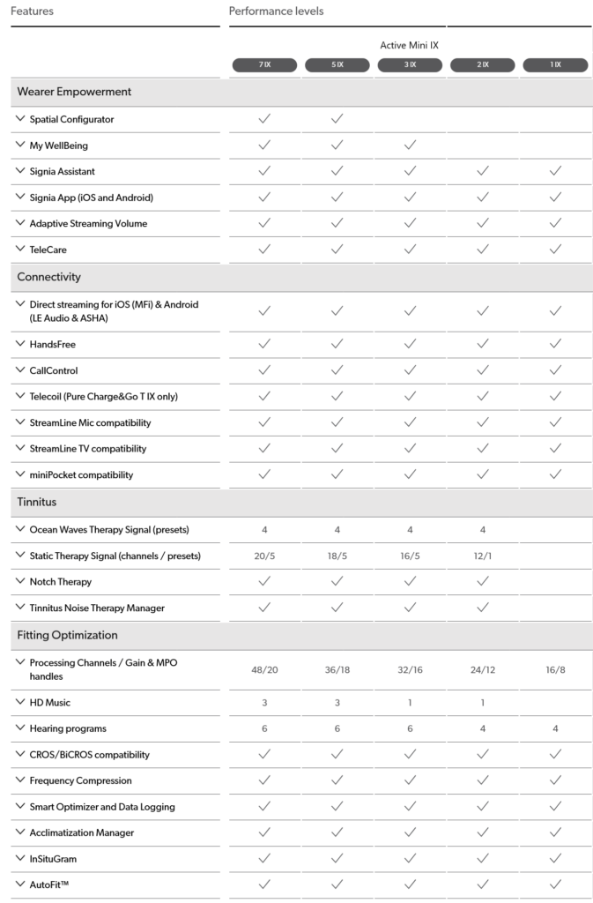Screen dimensions: 593x903
Task: Click the Wearer Empowerment section header
Action: [301, 92]
